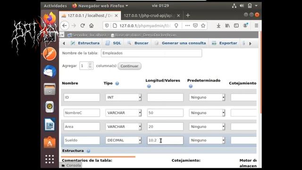
Task: Show Firefox library icon
Action: (227, 25)
